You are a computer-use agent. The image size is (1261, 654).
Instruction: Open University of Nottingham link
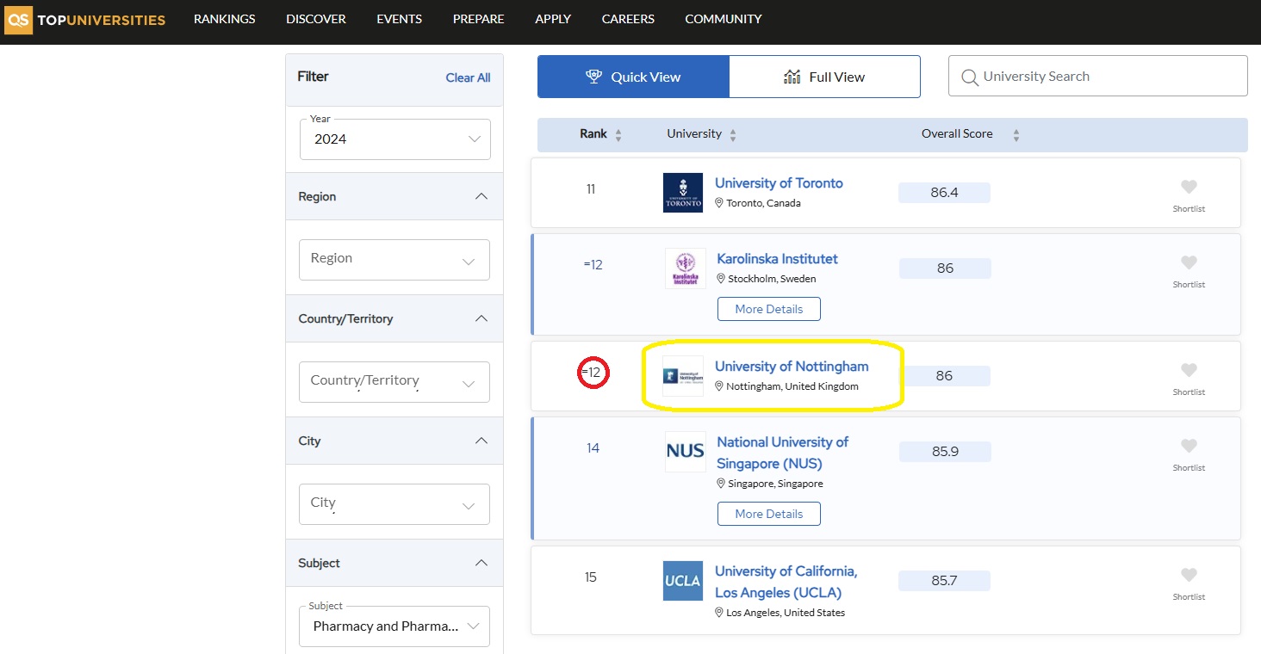[x=792, y=367]
